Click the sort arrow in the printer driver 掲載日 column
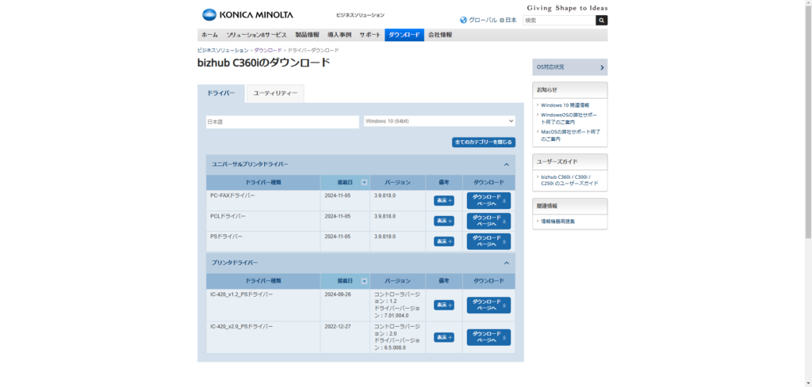 pos(364,281)
